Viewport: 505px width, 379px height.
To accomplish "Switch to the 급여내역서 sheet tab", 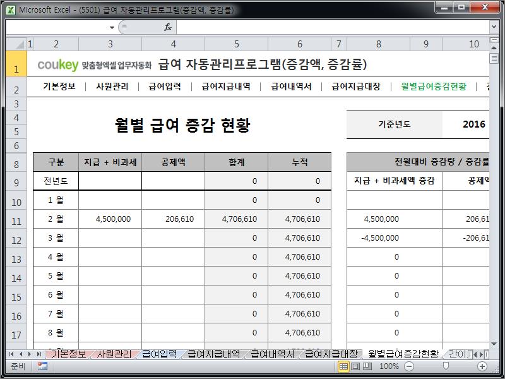I will click(x=272, y=354).
